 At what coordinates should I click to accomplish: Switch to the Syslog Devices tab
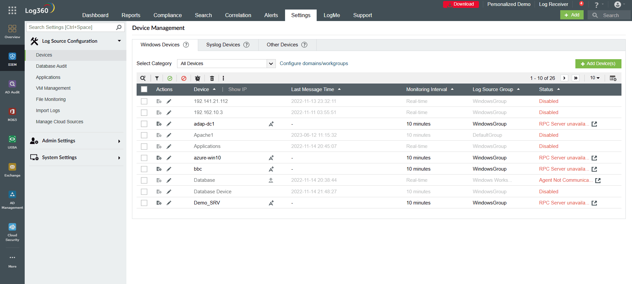pos(228,45)
